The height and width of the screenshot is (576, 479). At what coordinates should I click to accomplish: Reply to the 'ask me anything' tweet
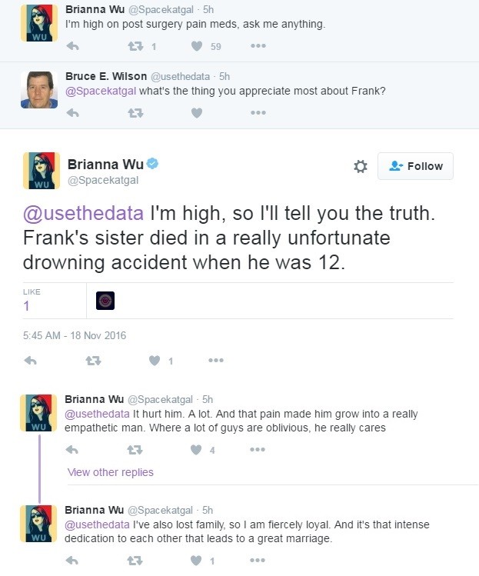[x=73, y=46]
